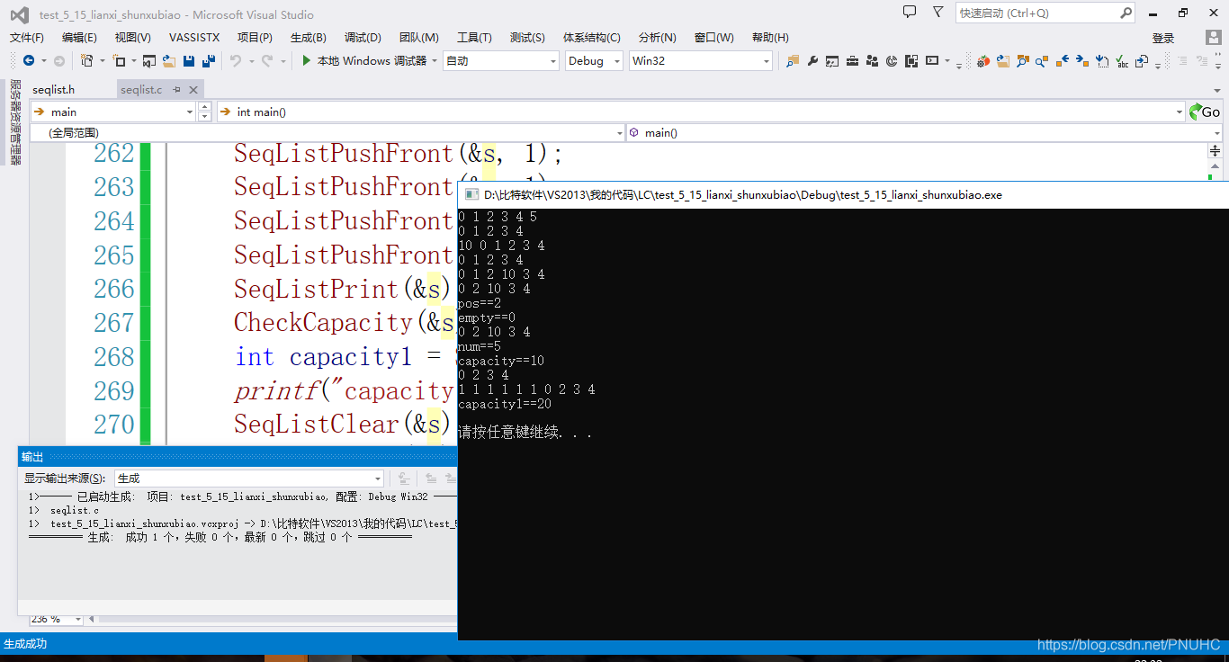Open the 编辑(E) menu
This screenshot has height=662, width=1229.
(x=79, y=37)
